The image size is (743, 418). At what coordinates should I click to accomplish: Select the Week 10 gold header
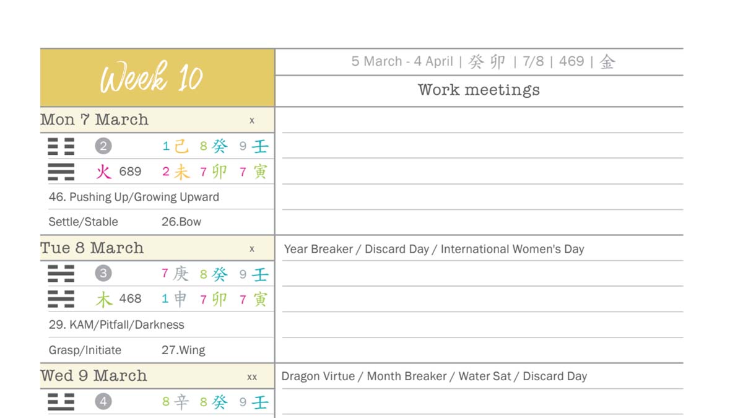click(x=157, y=77)
